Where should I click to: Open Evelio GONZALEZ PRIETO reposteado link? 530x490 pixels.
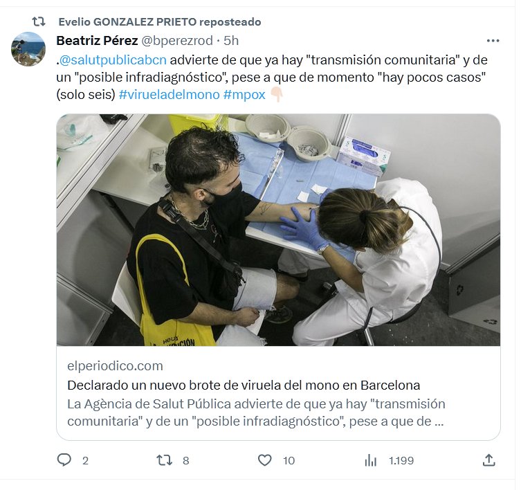(x=160, y=21)
